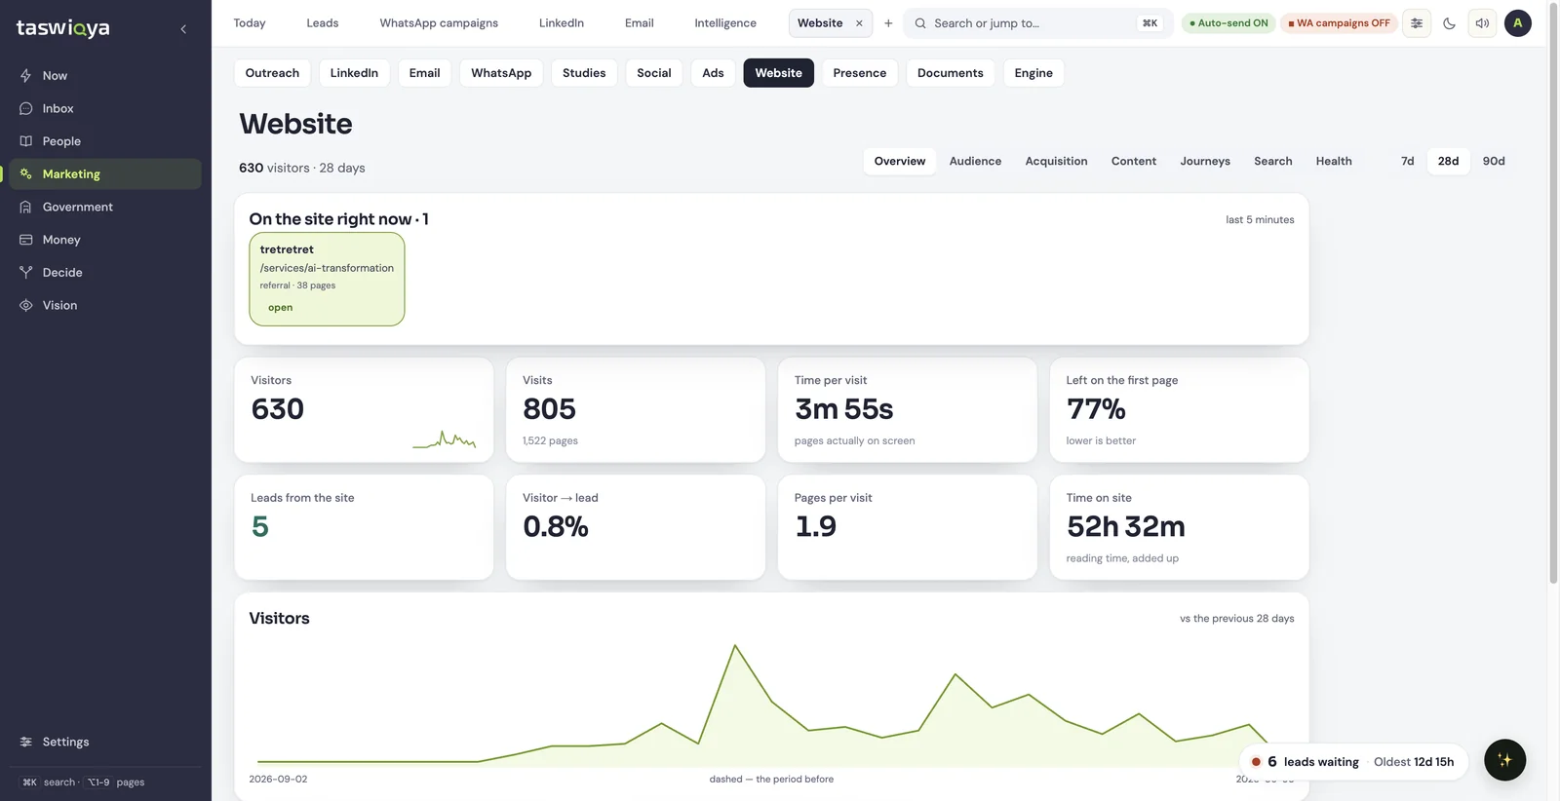Screen dimensions: 1560x801
Task: Open the Now lightning icon
Action: coord(26,76)
